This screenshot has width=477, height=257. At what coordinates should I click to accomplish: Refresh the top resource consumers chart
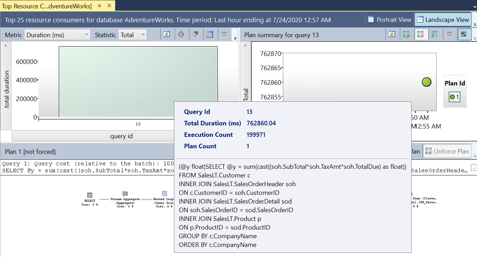(x=167, y=34)
